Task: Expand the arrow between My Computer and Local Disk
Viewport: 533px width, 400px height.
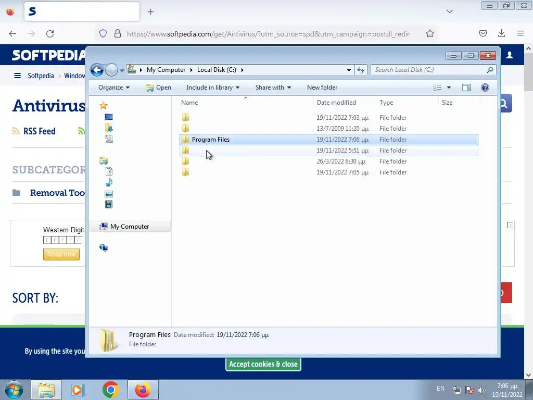Action: coord(191,70)
